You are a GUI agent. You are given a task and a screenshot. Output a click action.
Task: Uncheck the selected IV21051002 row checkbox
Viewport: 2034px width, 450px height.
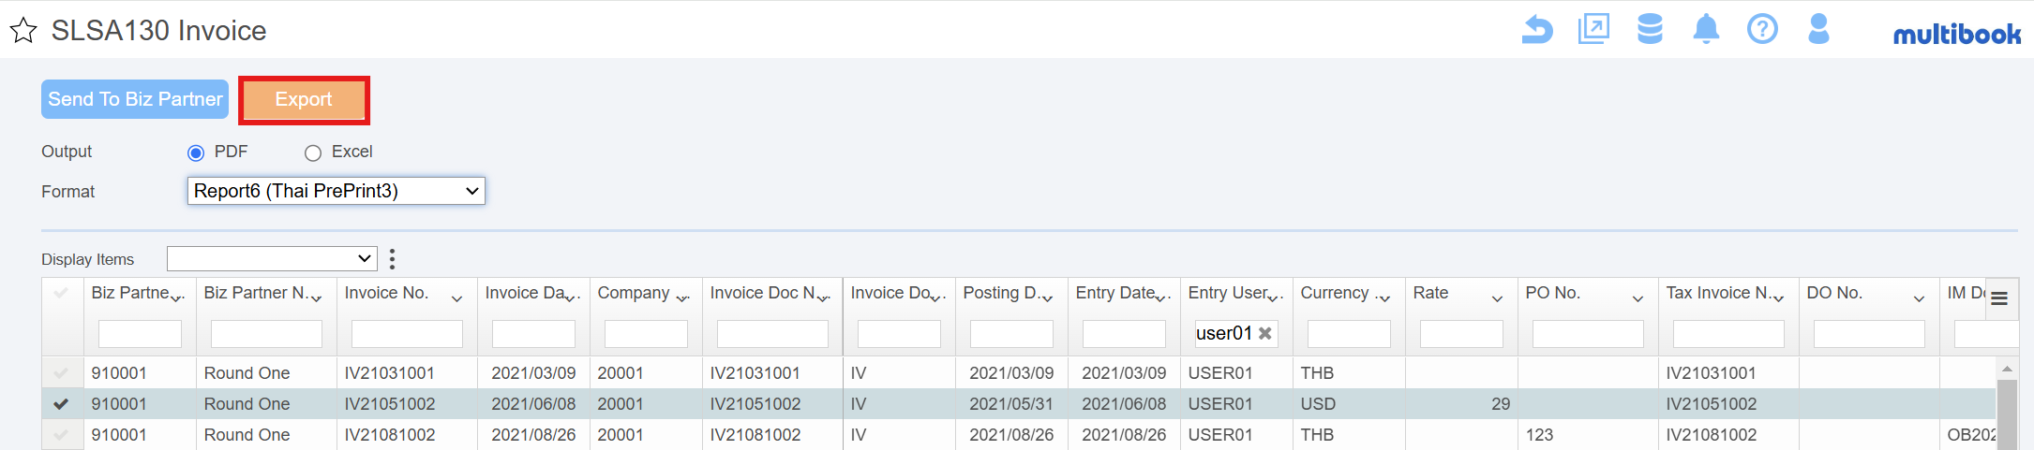click(62, 403)
